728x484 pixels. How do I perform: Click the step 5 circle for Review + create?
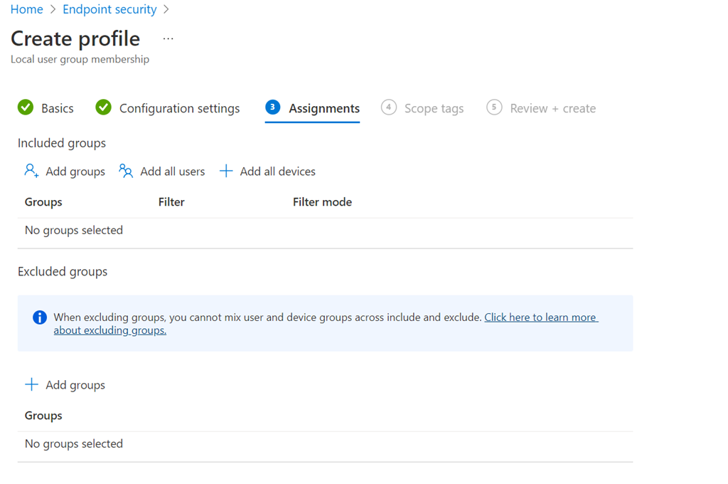tap(494, 107)
